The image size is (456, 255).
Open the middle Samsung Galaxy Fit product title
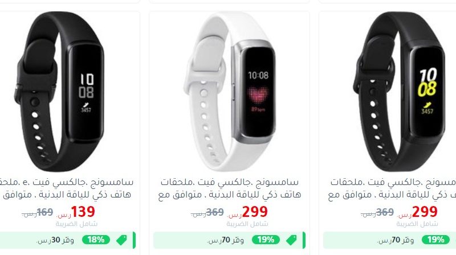[230, 188]
